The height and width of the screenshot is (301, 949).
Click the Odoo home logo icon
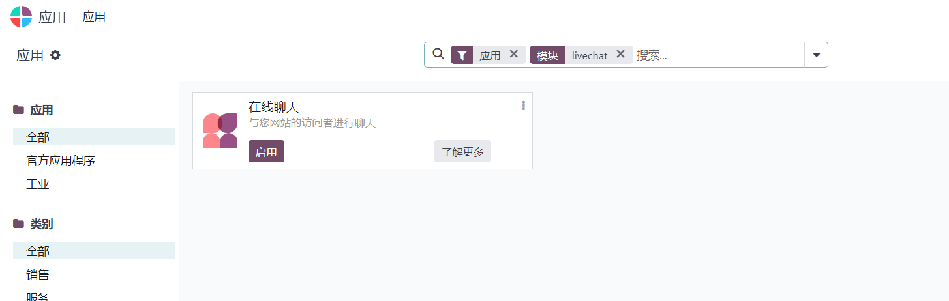21,17
